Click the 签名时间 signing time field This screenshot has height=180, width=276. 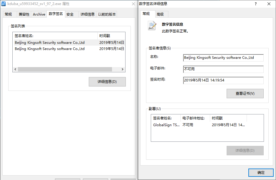click(x=223, y=80)
